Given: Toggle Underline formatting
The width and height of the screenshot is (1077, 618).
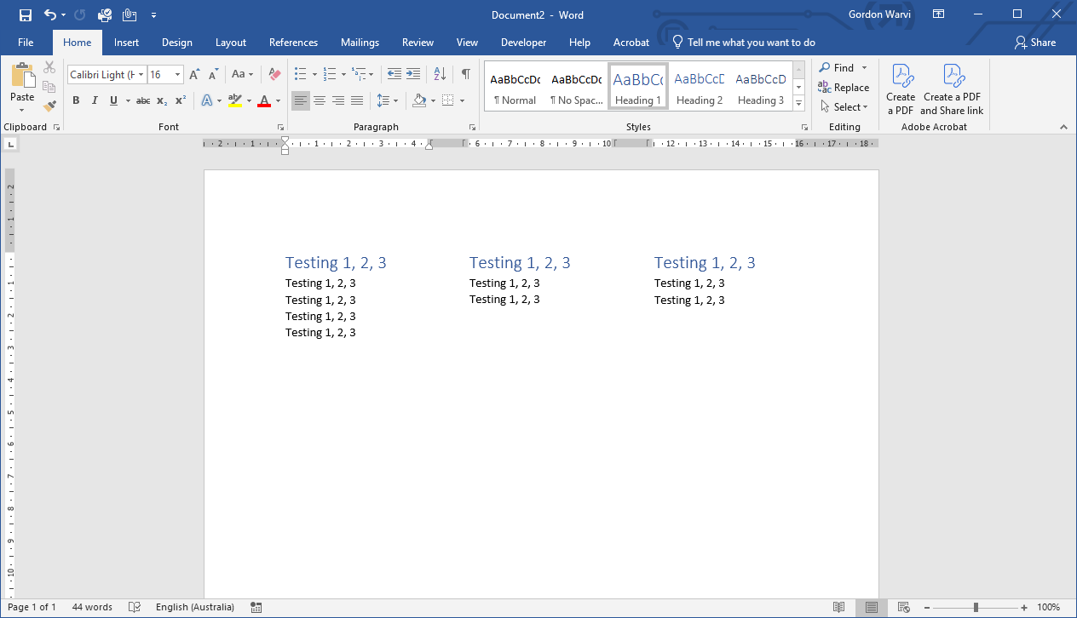Looking at the screenshot, I should (113, 100).
